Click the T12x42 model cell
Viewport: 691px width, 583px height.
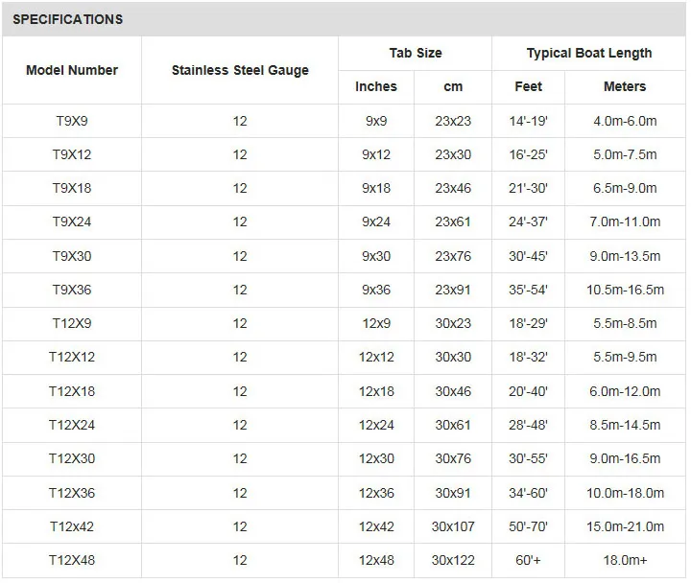[72, 526]
